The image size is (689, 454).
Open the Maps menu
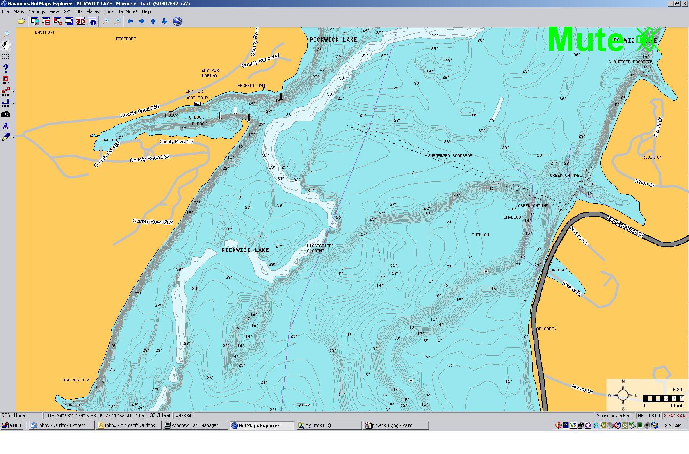(x=19, y=11)
